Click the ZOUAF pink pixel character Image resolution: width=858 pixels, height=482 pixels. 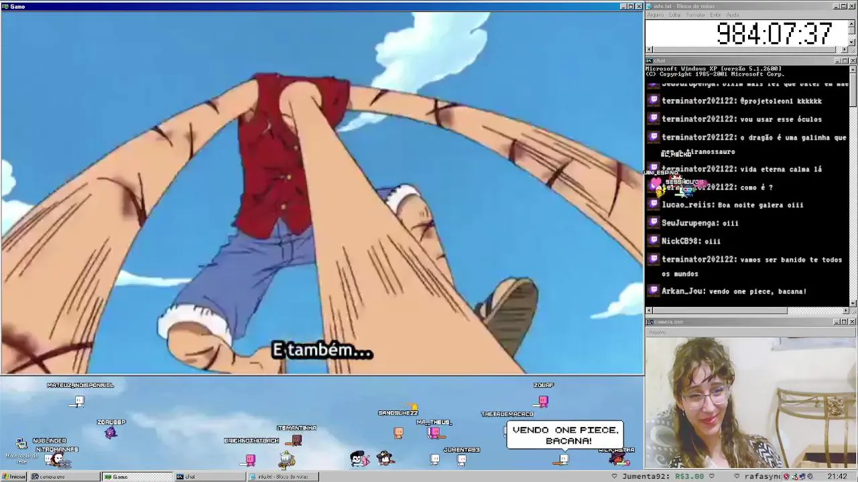click(x=543, y=401)
